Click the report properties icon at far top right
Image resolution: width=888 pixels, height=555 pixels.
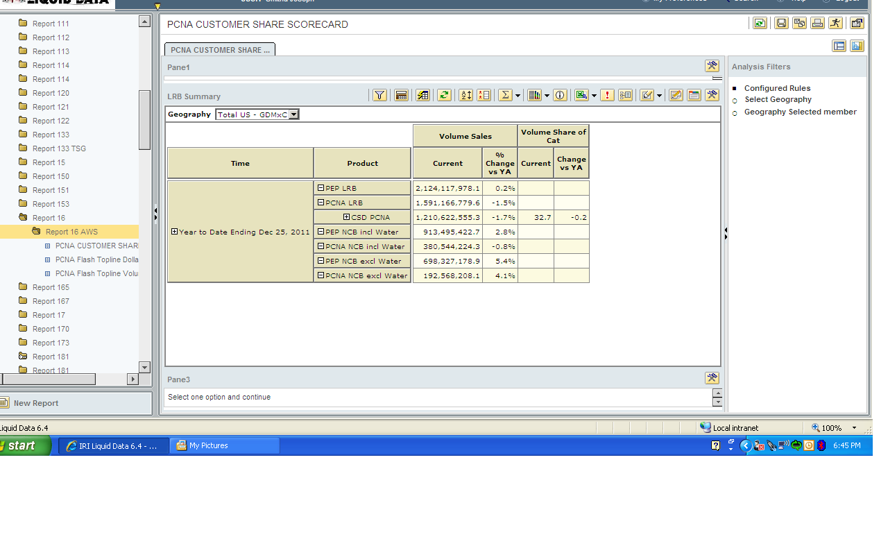857,23
